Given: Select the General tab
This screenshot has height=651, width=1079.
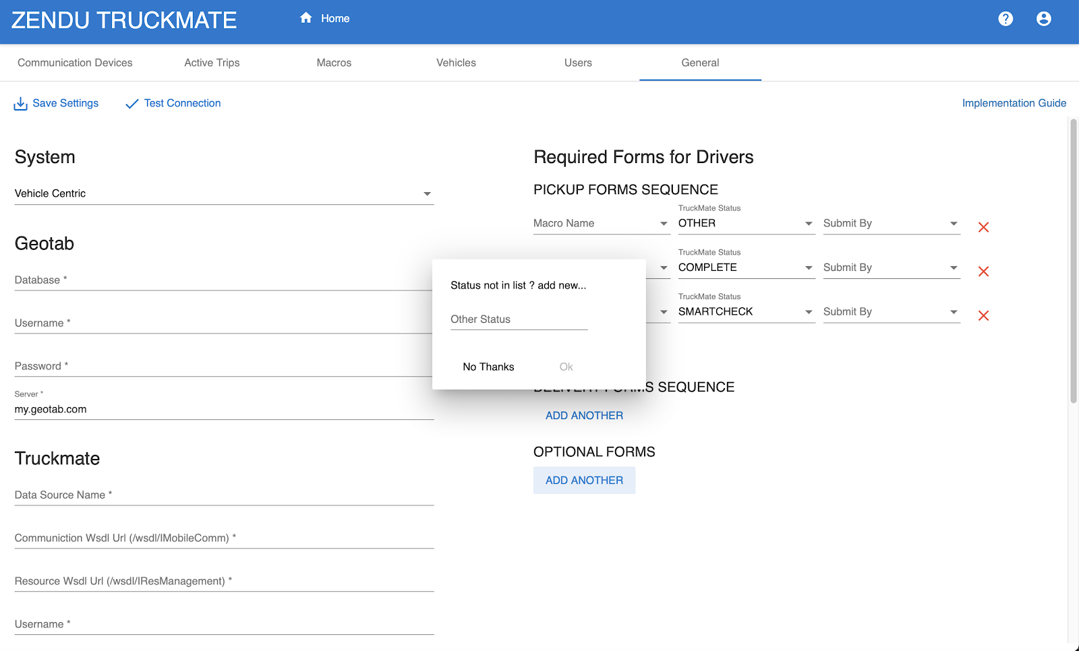Looking at the screenshot, I should [x=700, y=63].
